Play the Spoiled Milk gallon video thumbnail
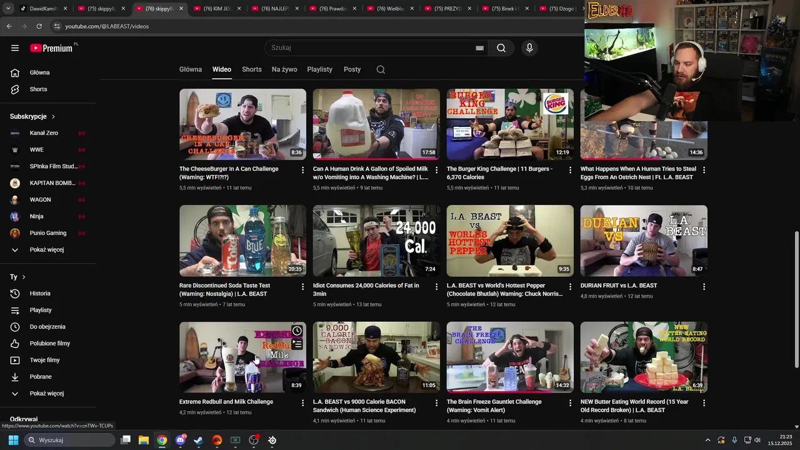Image resolution: width=800 pixels, height=450 pixels. click(376, 124)
